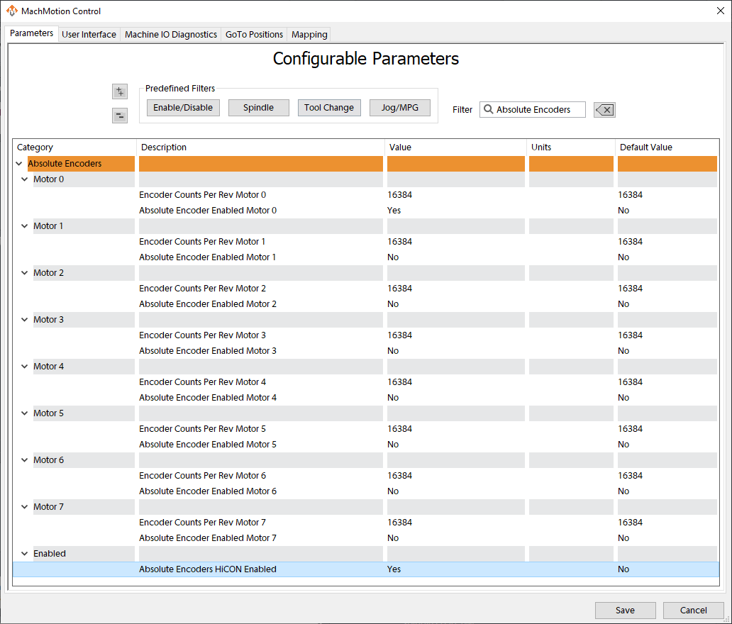Switch to the User Interface tab
732x624 pixels.
pyautogui.click(x=89, y=34)
